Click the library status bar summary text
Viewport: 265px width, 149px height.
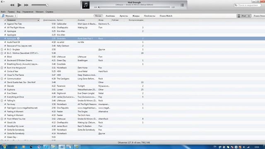[x=134, y=142]
